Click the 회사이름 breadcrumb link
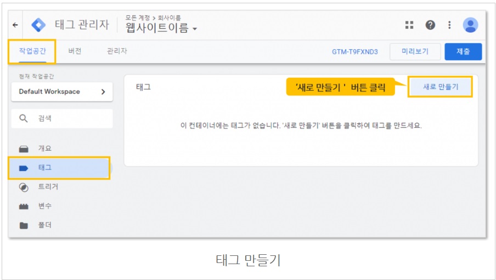Image resolution: width=496 pixels, height=280 pixels. 169,18
